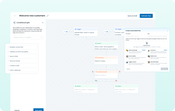Click the pencil icon to rename the flow

(x=48, y=16)
